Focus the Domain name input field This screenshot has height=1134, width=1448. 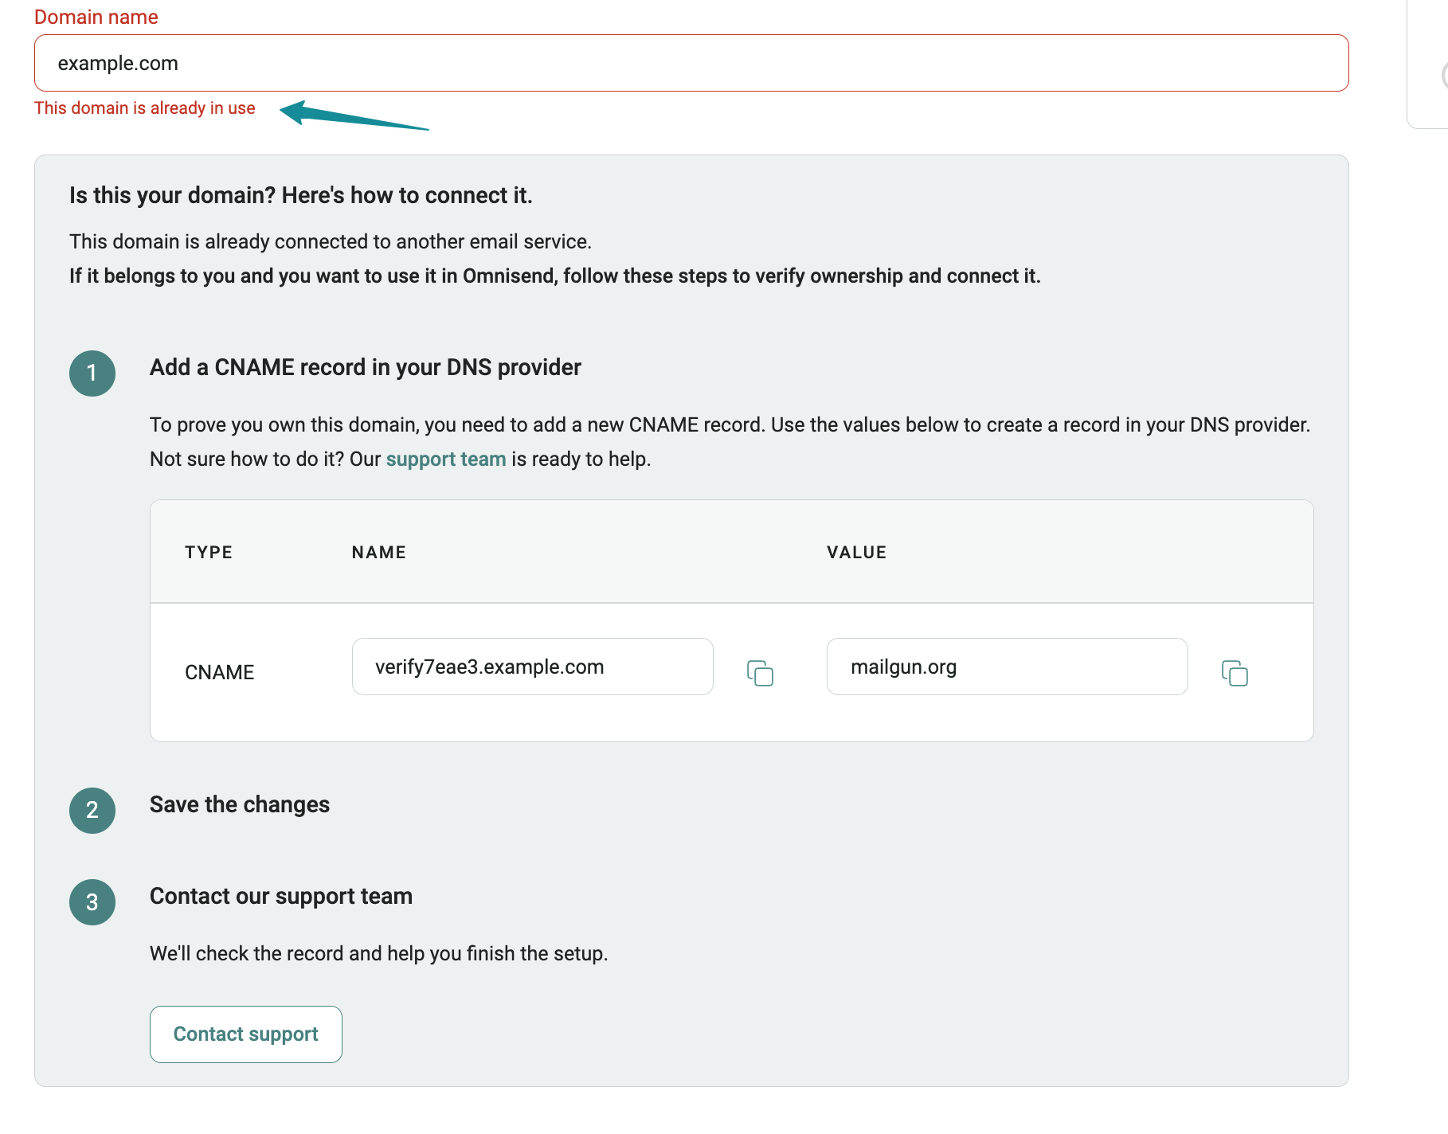(x=691, y=63)
